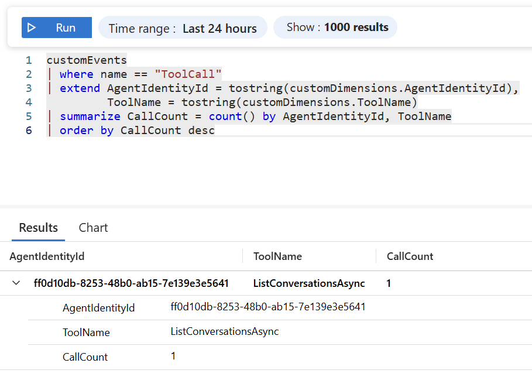Select the Results tab
This screenshot has height=387, width=532.
[x=37, y=227]
